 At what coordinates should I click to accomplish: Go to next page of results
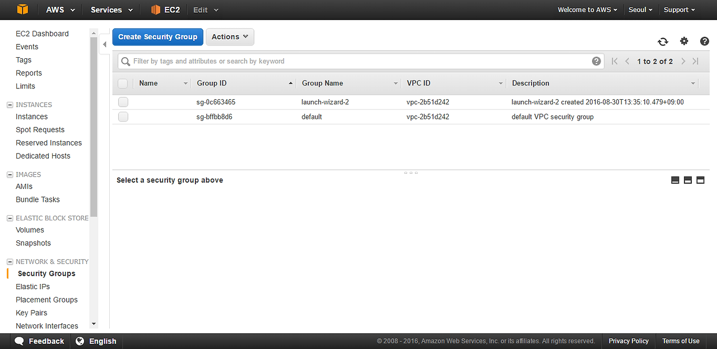pos(683,61)
